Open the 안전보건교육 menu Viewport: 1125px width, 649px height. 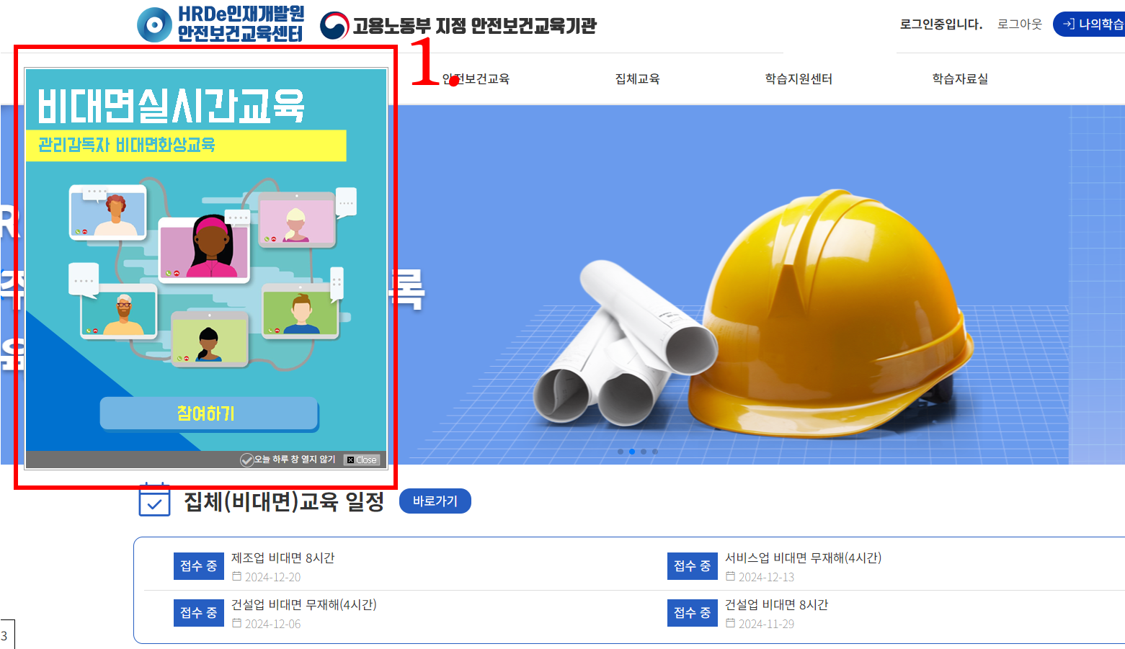[476, 79]
